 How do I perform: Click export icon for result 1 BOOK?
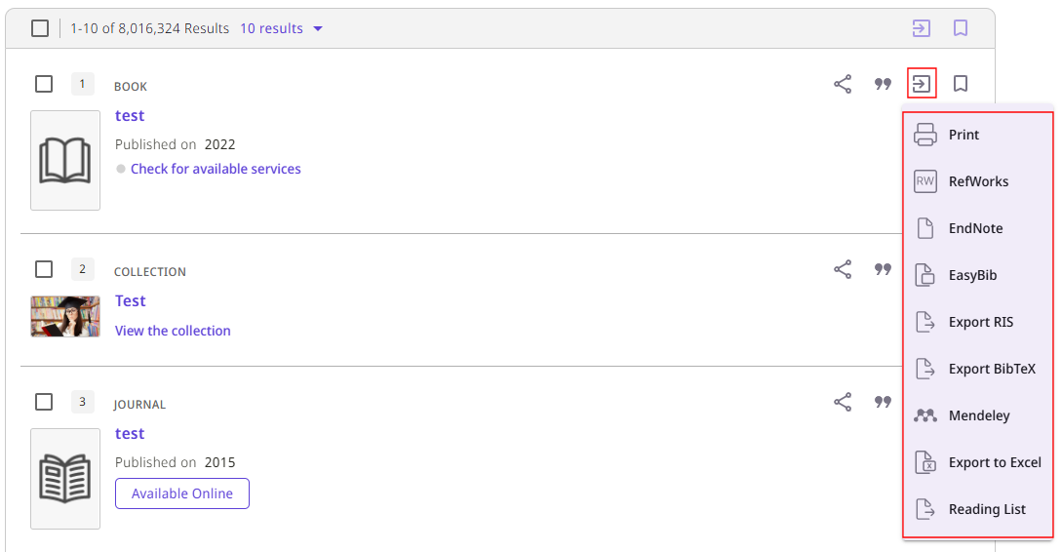(x=922, y=84)
